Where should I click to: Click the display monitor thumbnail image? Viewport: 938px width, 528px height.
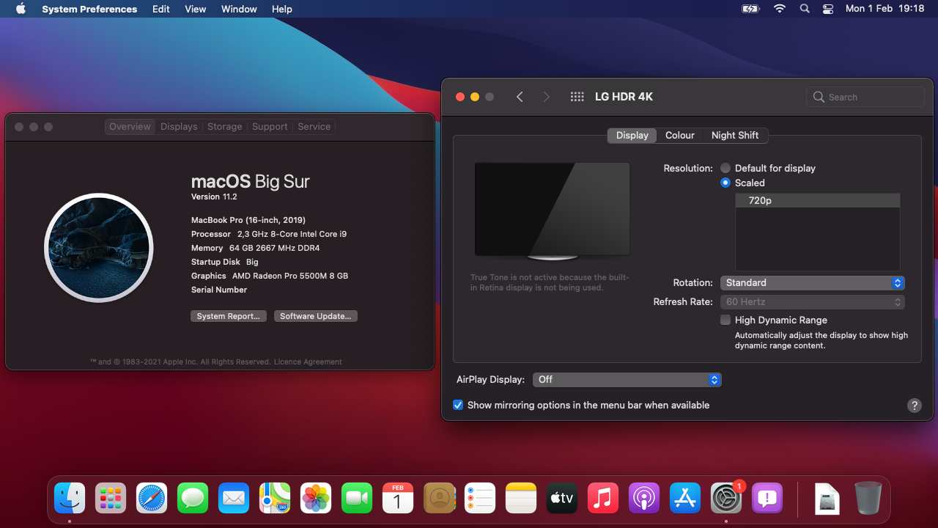point(552,211)
